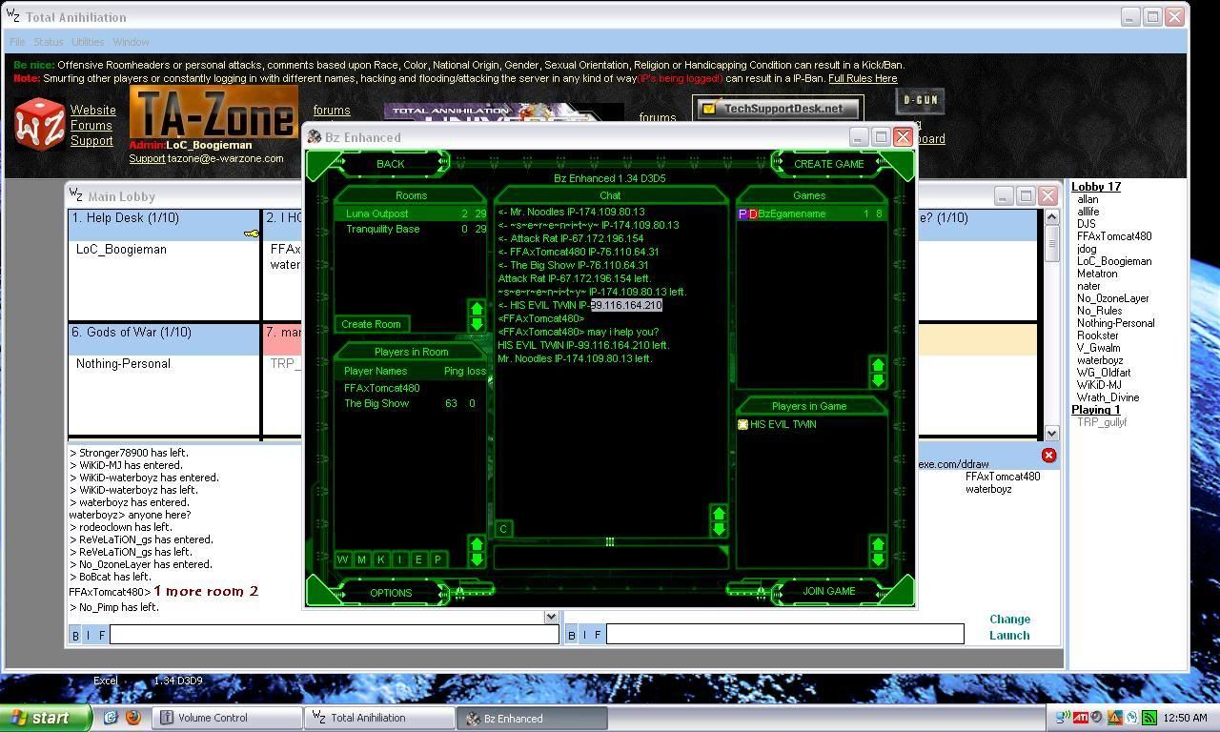The image size is (1220, 732).
Task: Click Players in Room scroll-down green arrow
Action: point(477,559)
